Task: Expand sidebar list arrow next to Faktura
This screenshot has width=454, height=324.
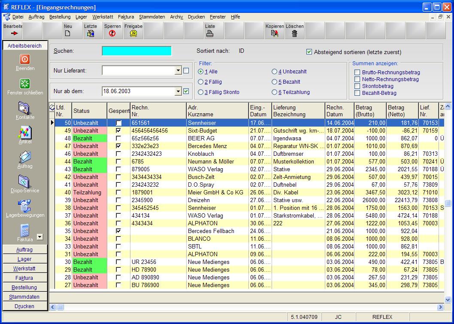Action: [x=40, y=237]
